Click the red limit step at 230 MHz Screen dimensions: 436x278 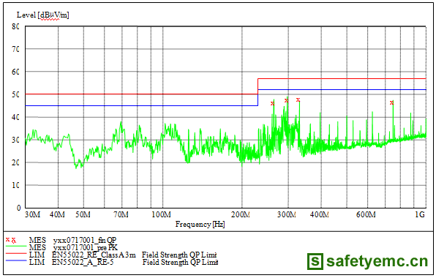tap(258, 86)
